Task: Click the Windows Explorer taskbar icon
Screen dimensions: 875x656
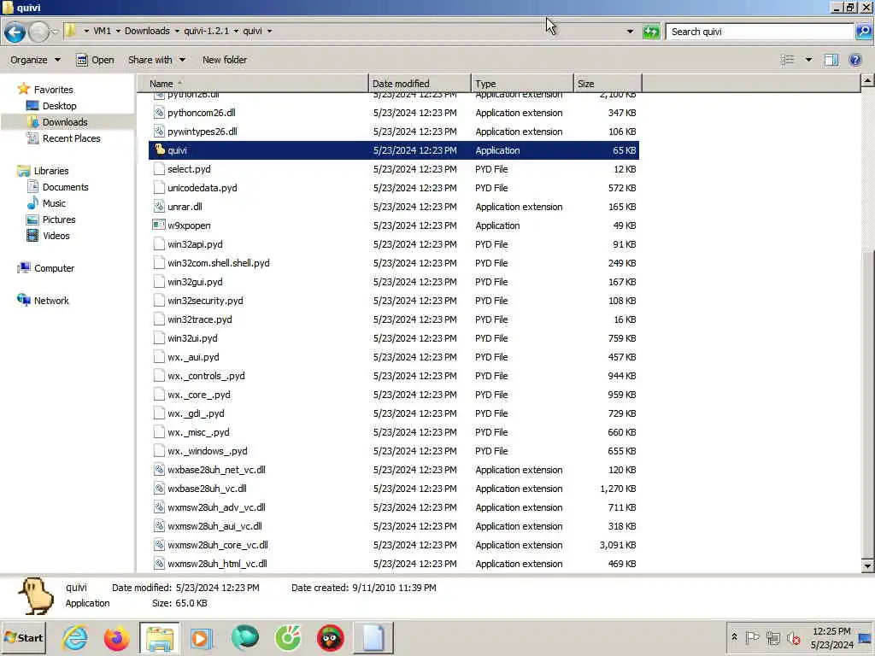Action: 160,638
